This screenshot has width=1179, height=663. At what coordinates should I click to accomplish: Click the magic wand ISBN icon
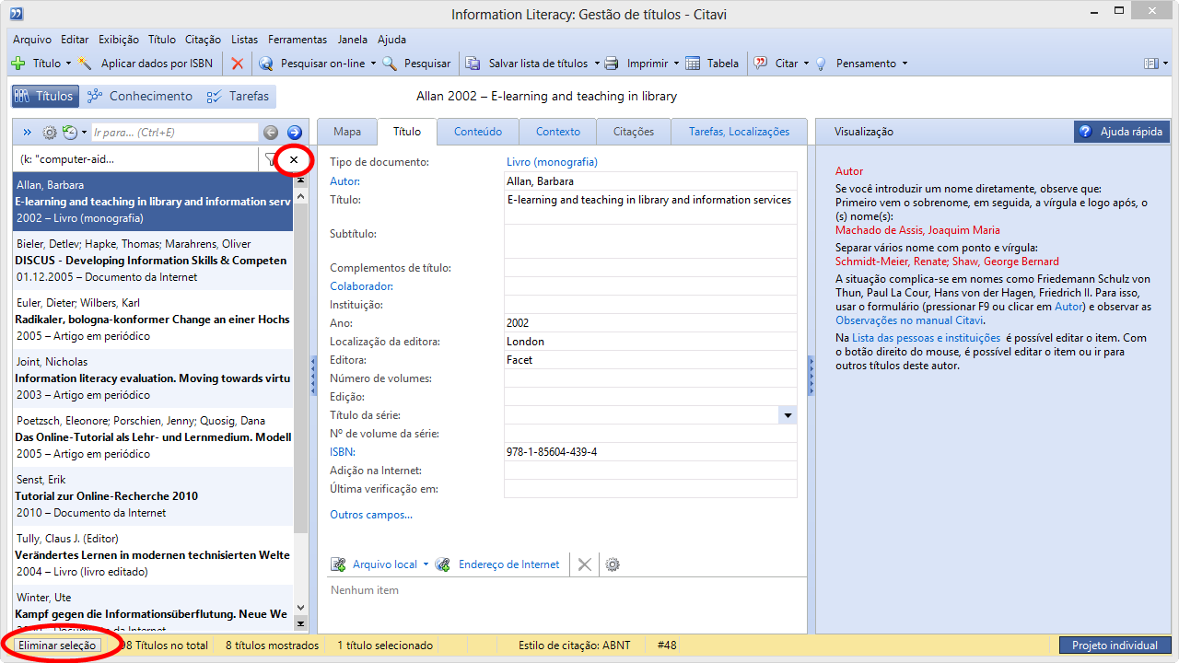[86, 64]
